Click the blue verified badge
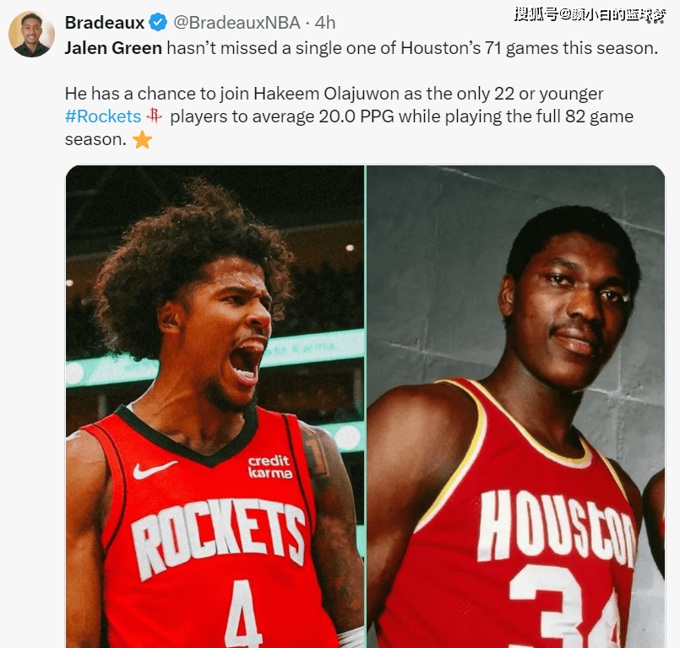The width and height of the screenshot is (680, 648). click(158, 22)
